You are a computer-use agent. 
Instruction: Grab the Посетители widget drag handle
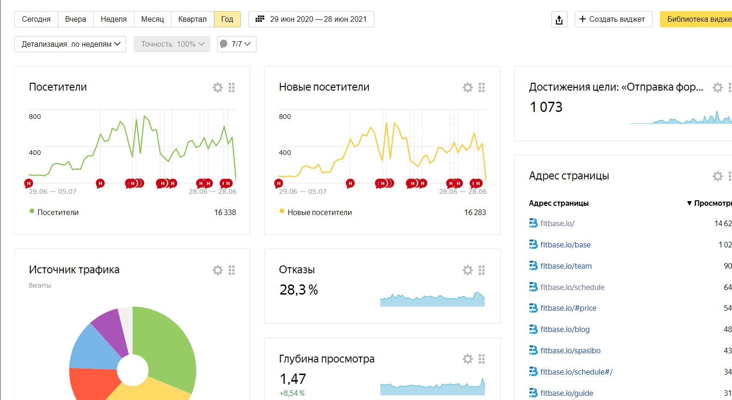(232, 87)
